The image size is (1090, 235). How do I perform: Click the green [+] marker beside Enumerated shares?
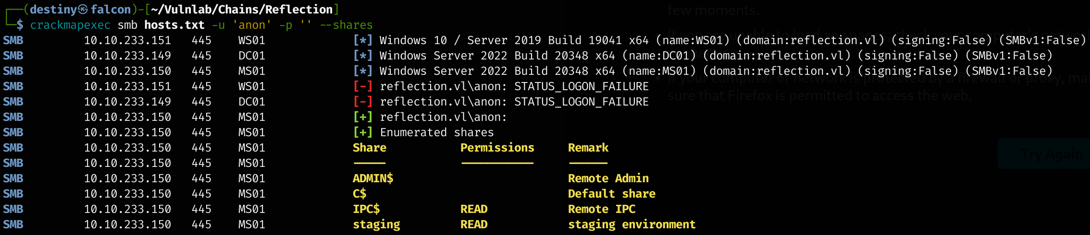pyautogui.click(x=363, y=132)
